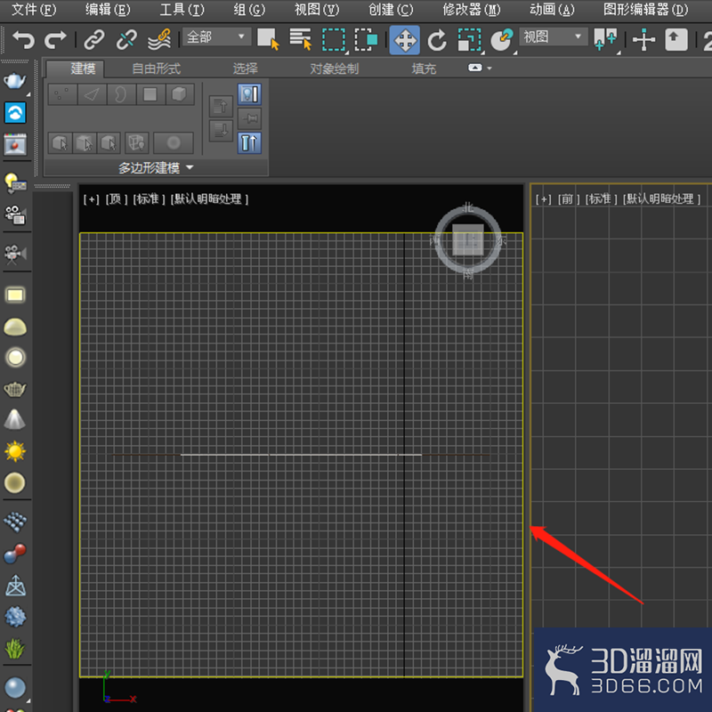Image resolution: width=712 pixels, height=712 pixels.
Task: Click the Previous Modifier up-arrow icon
Action: 221,107
